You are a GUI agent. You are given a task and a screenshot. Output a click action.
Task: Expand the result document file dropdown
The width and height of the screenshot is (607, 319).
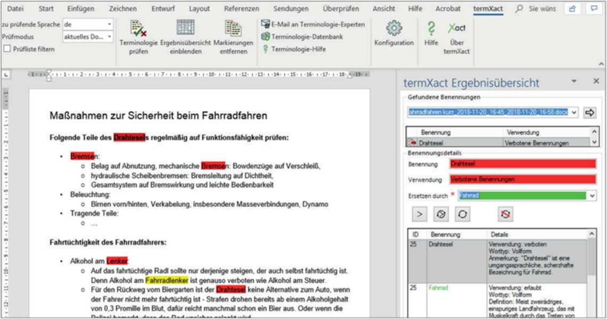[573, 113]
